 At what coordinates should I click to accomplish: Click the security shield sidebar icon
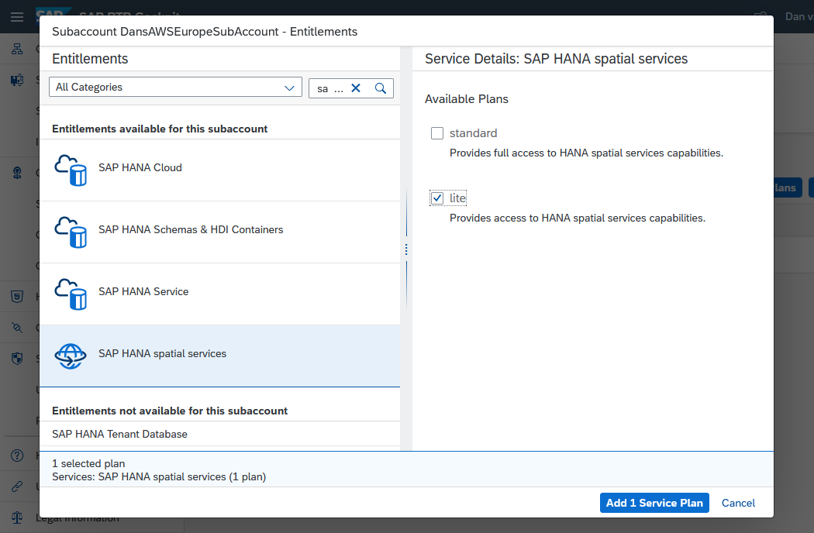(17, 359)
